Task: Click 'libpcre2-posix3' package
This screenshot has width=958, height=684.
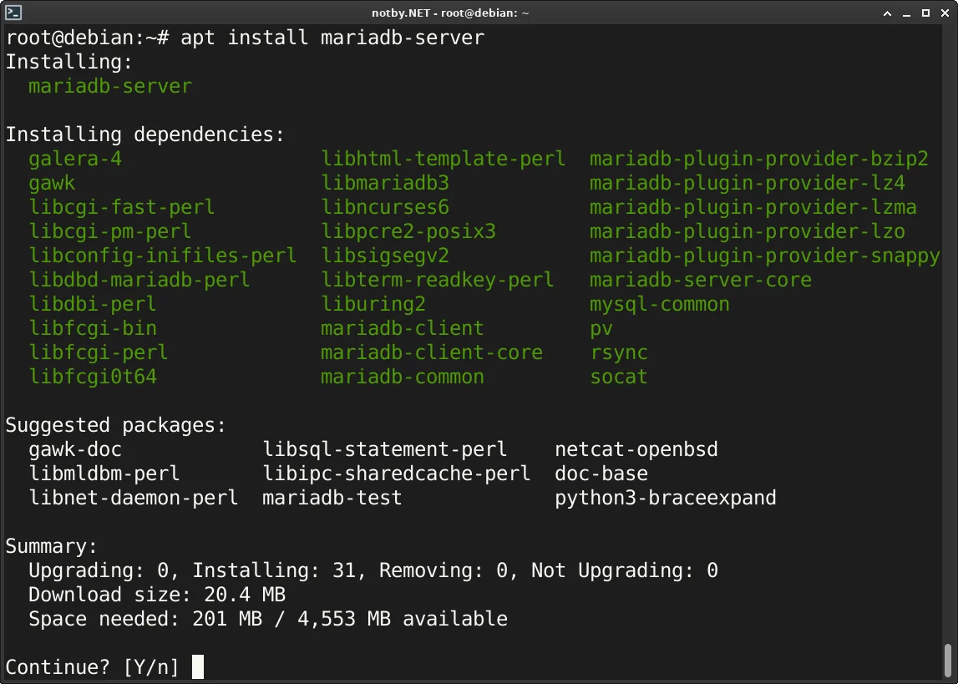Action: [x=408, y=231]
